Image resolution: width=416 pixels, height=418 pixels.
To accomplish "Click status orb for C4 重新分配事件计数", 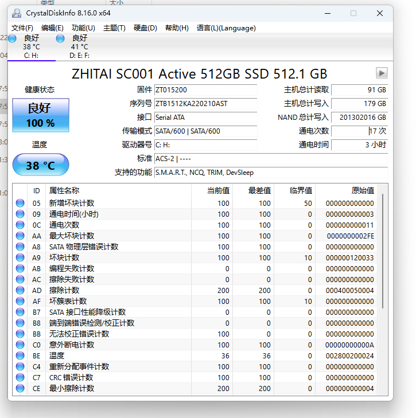I will [x=20, y=366].
